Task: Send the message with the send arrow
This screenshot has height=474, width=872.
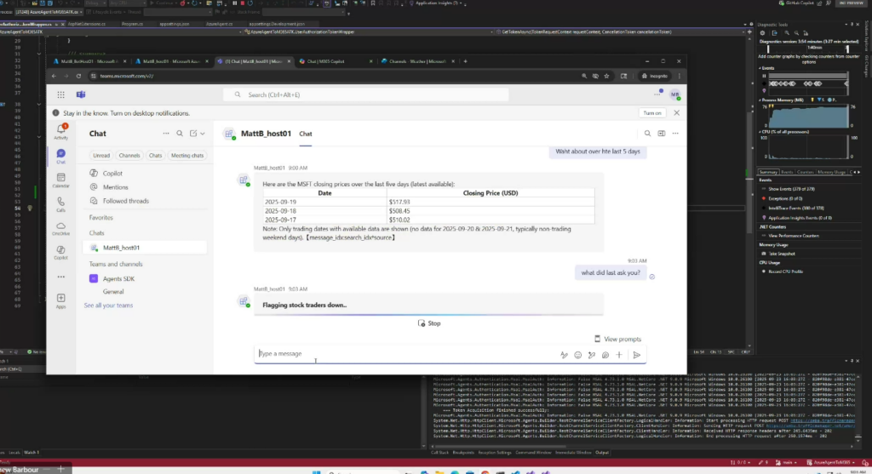Action: coord(637,355)
